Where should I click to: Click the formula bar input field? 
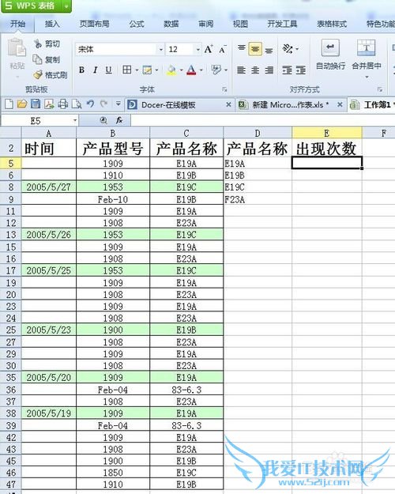tap(263, 121)
